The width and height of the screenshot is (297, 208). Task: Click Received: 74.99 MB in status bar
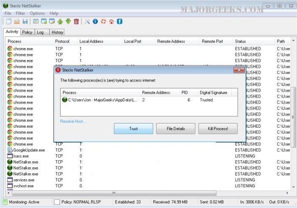click(x=170, y=202)
